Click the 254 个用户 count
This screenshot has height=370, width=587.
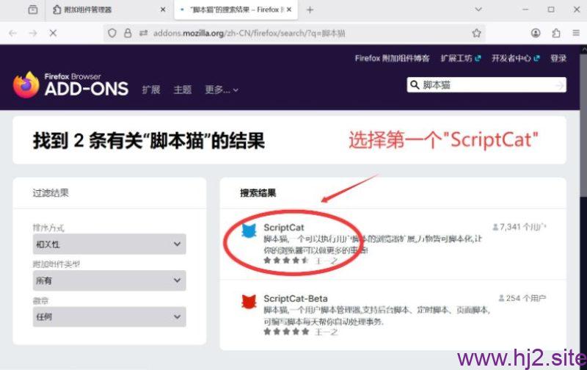(522, 298)
